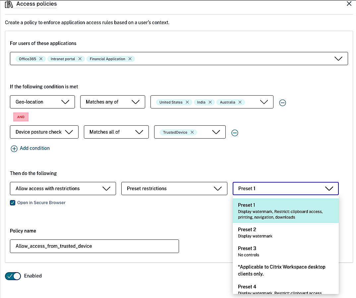Remove Intranet portal from applications
356x298 pixels.
pos(80,59)
